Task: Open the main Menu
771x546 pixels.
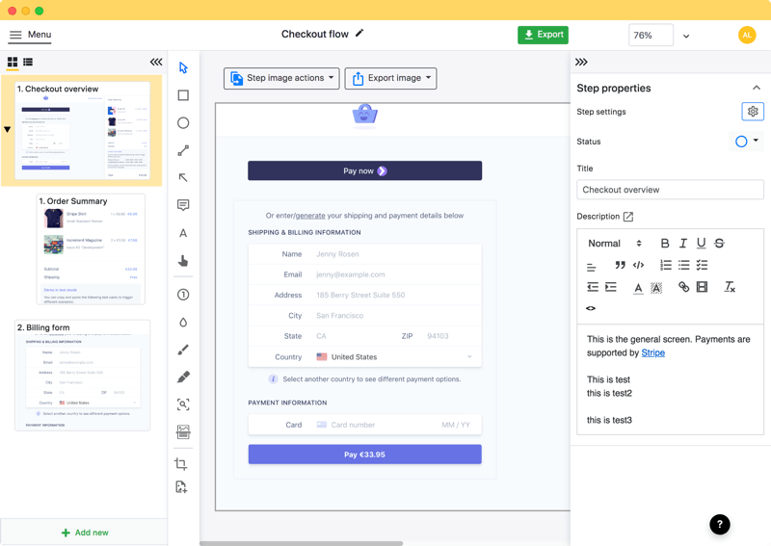Action: click(x=30, y=35)
